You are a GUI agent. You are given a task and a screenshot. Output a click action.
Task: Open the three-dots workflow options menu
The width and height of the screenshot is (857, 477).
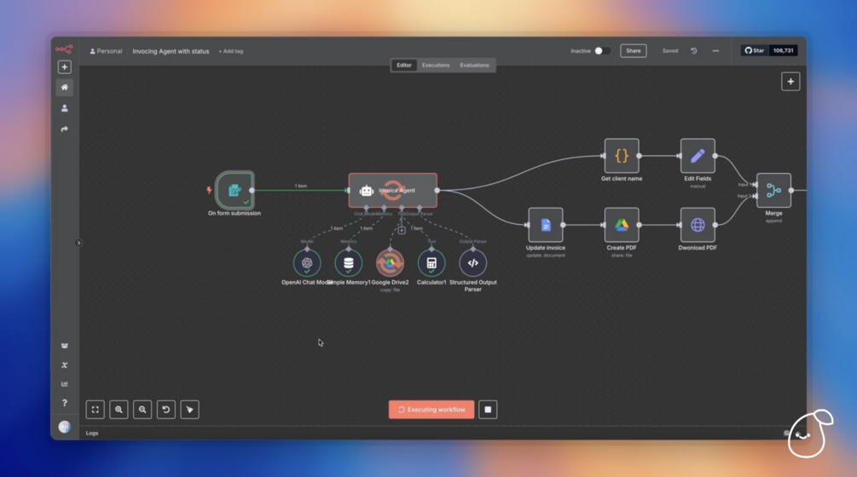tap(715, 51)
